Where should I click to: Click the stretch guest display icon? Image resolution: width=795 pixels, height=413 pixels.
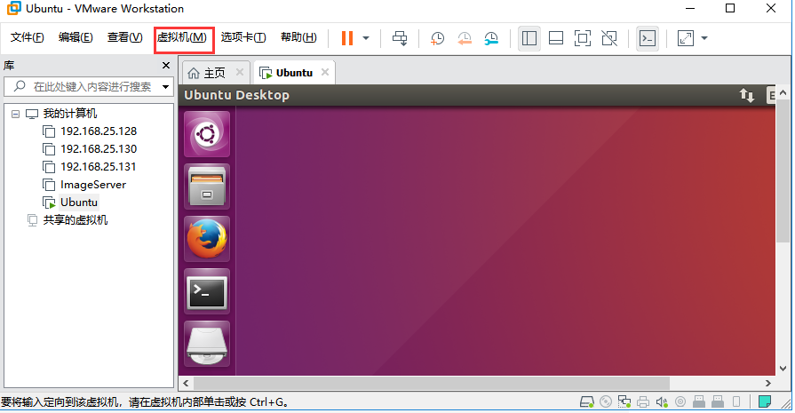(686, 38)
